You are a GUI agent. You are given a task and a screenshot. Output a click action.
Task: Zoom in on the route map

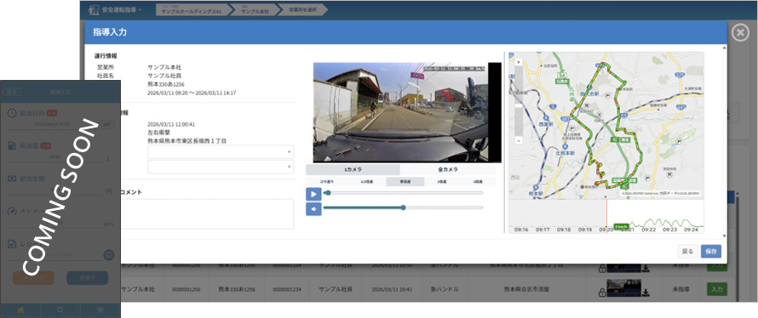(x=519, y=62)
